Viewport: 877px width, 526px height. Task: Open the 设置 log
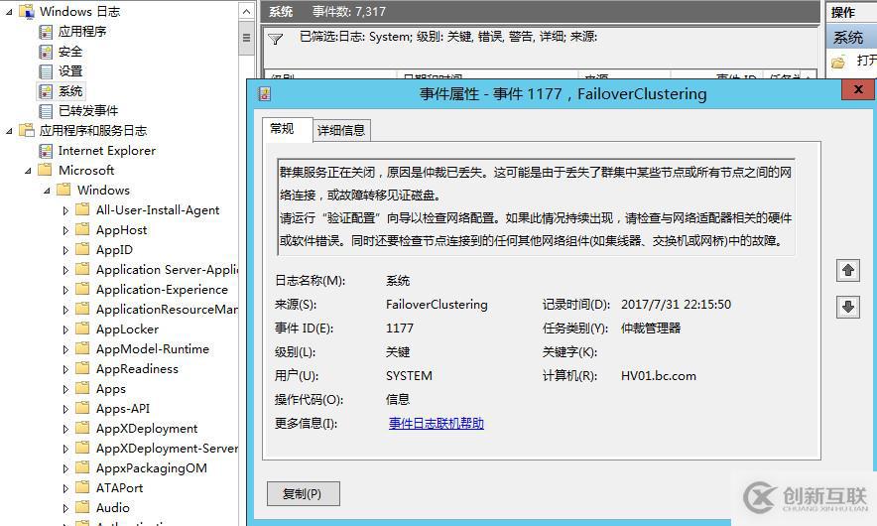tap(70, 71)
